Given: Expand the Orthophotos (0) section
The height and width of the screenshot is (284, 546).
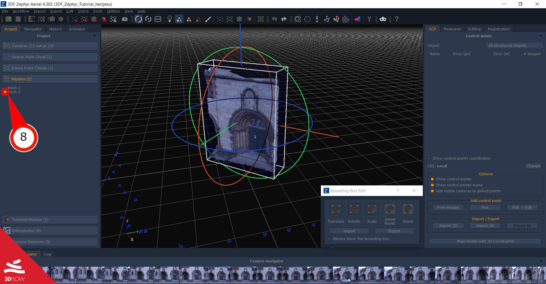Looking at the screenshot, I should tap(50, 231).
